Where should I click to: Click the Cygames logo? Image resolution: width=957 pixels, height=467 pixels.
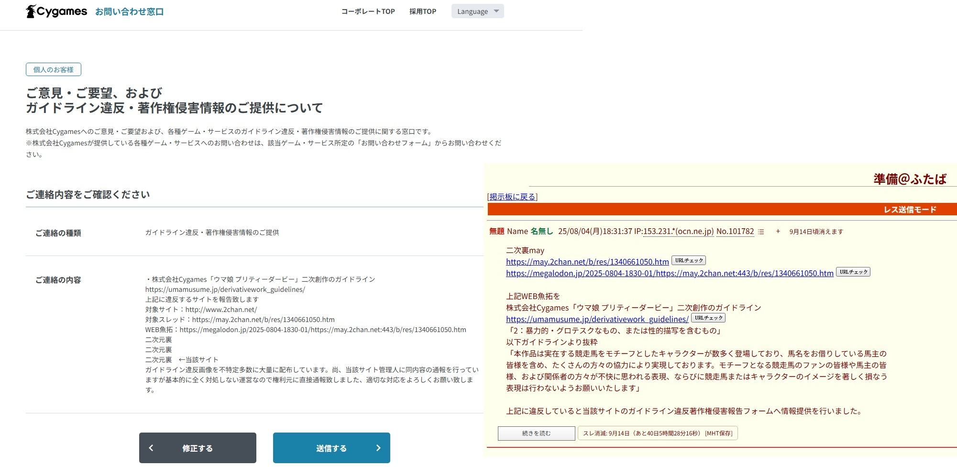pos(56,11)
